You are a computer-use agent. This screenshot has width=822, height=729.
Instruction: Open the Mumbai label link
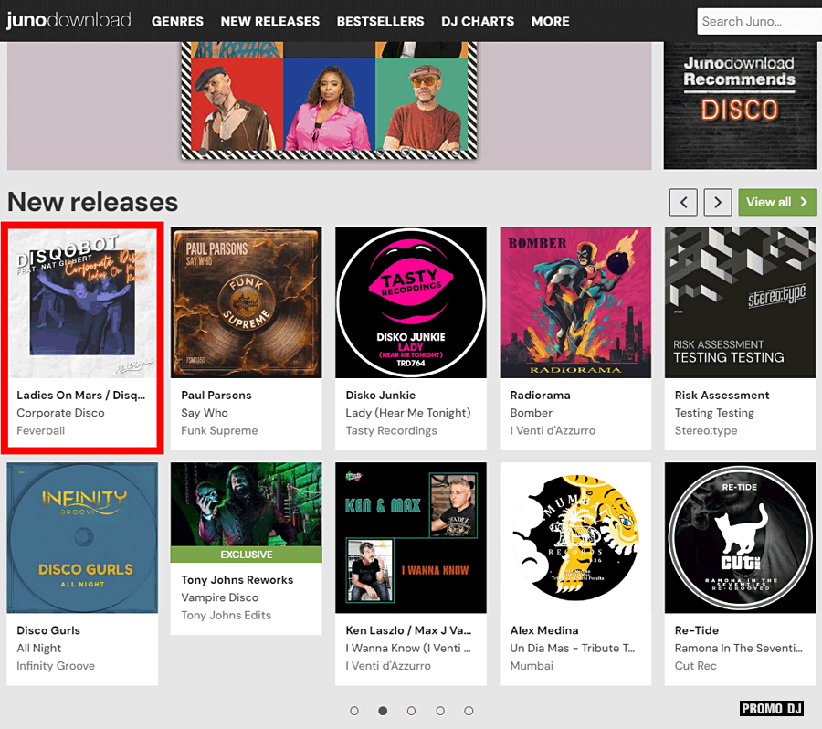(532, 666)
